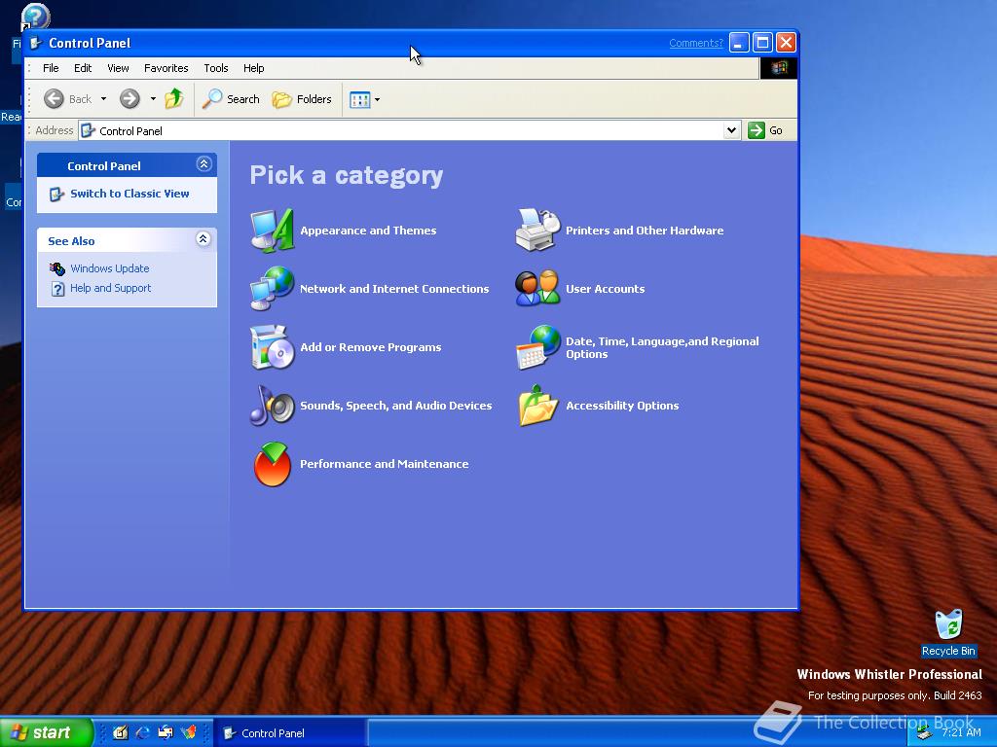The image size is (997, 747).
Task: Click the Switch to Classic View link
Action: click(x=129, y=194)
